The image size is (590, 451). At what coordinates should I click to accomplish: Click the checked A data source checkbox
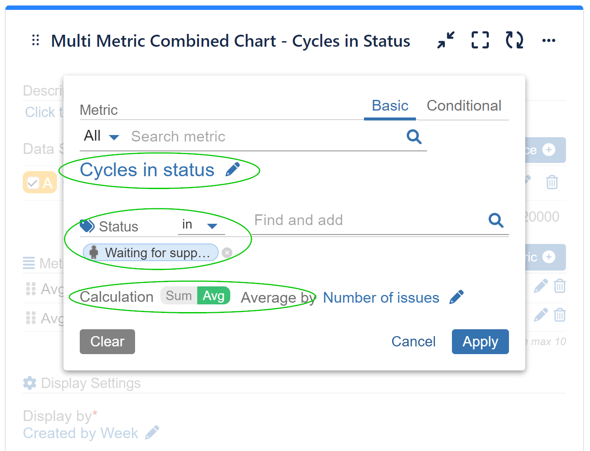click(x=33, y=182)
